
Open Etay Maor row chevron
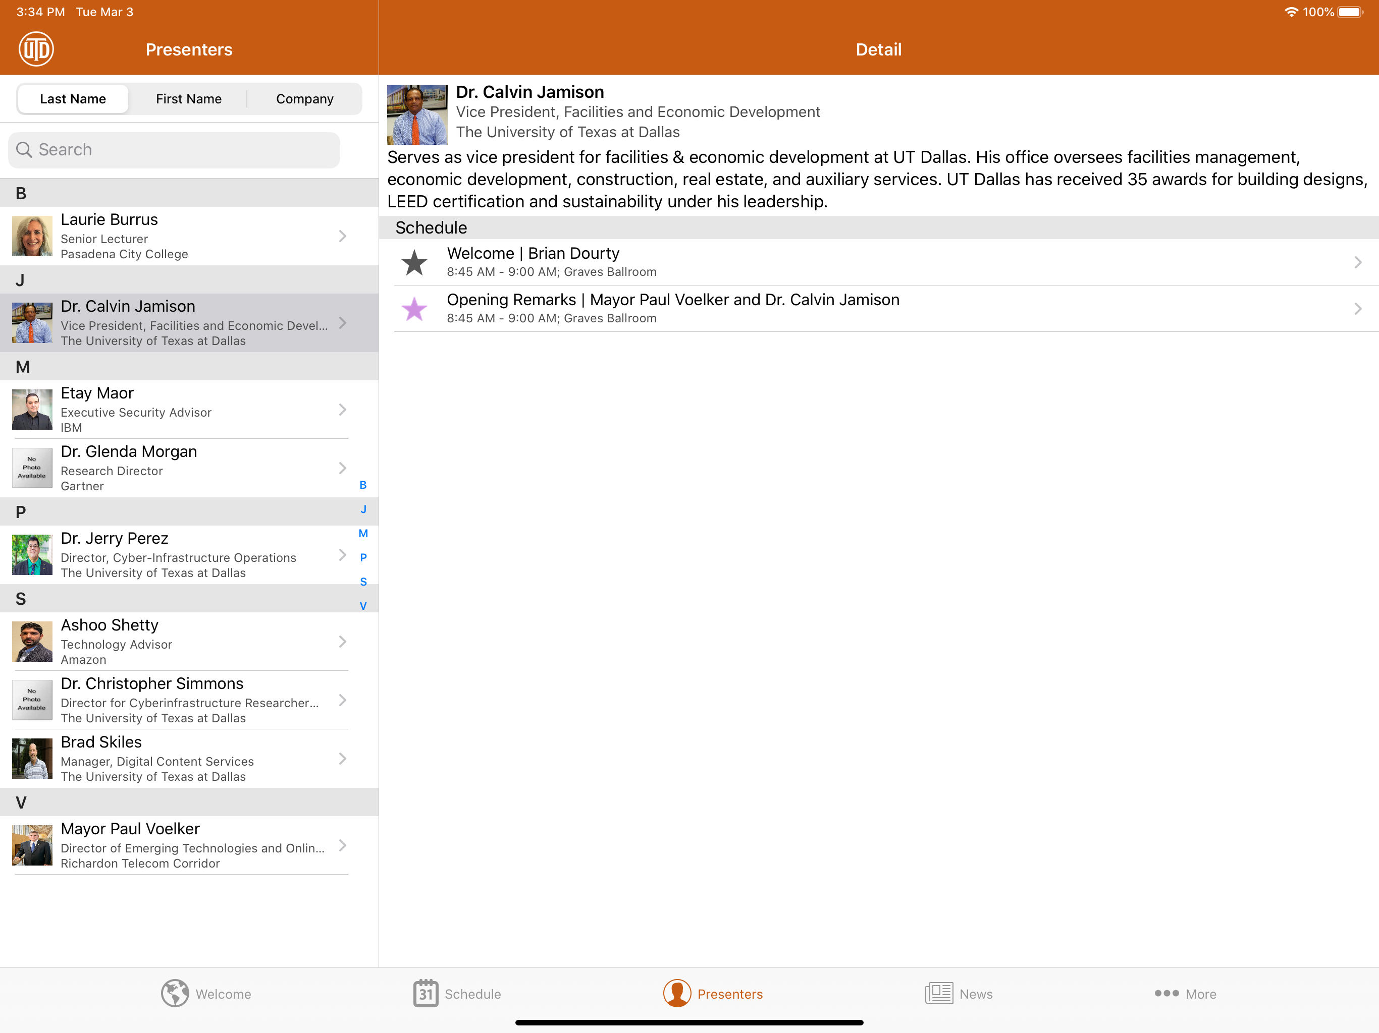pos(342,410)
